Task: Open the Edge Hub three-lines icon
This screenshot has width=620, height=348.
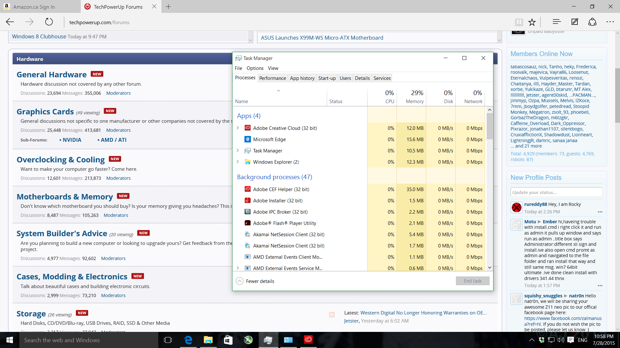Action: point(557,22)
